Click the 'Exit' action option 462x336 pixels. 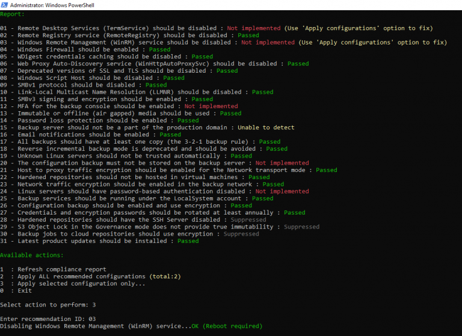pos(25,291)
